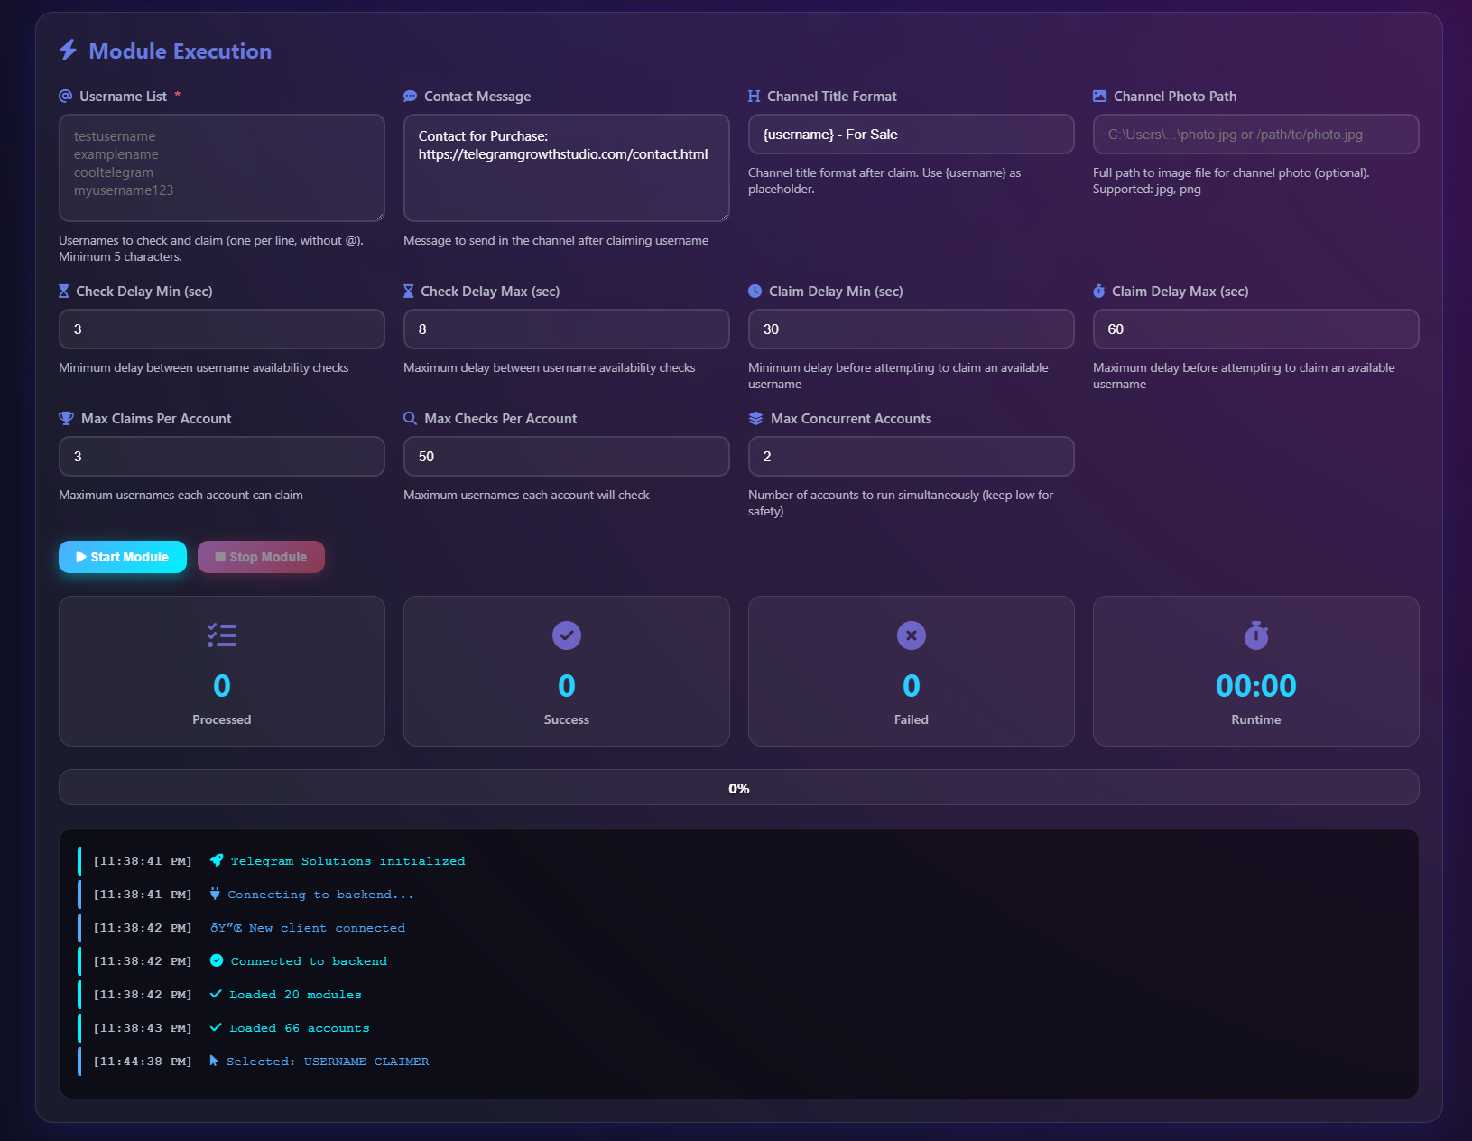Click the magnifier icon beside Max Checks Per Account

tap(409, 418)
